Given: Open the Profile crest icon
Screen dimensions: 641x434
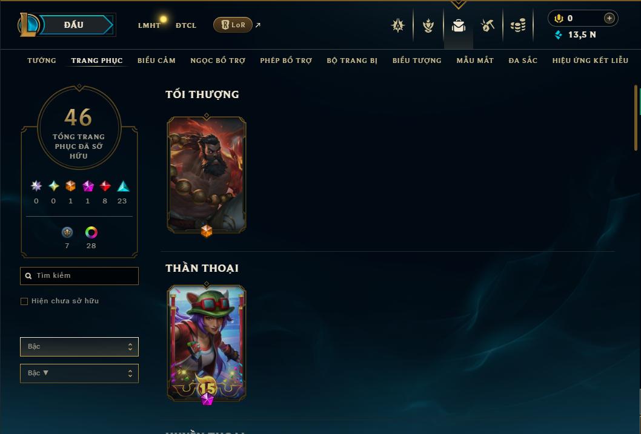Looking at the screenshot, I should (397, 25).
